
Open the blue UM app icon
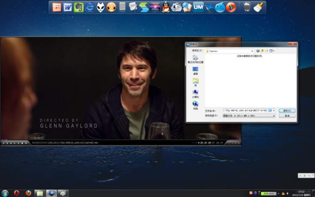198,7
